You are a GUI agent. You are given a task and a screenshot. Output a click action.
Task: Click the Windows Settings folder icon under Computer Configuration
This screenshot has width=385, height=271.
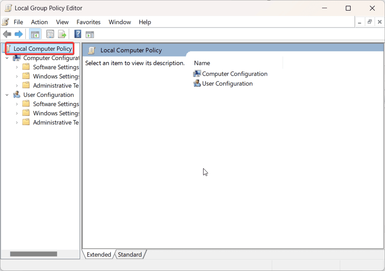26,76
